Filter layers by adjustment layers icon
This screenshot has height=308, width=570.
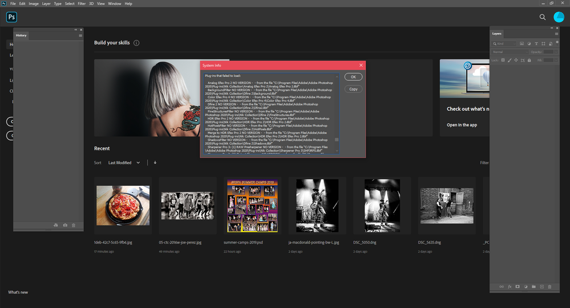coord(529,43)
